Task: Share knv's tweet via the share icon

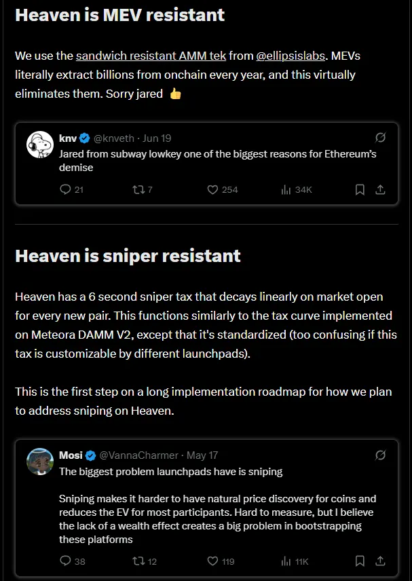Action: [381, 190]
